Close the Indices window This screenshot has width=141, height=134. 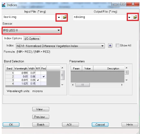pyautogui.click(x=133, y=4)
